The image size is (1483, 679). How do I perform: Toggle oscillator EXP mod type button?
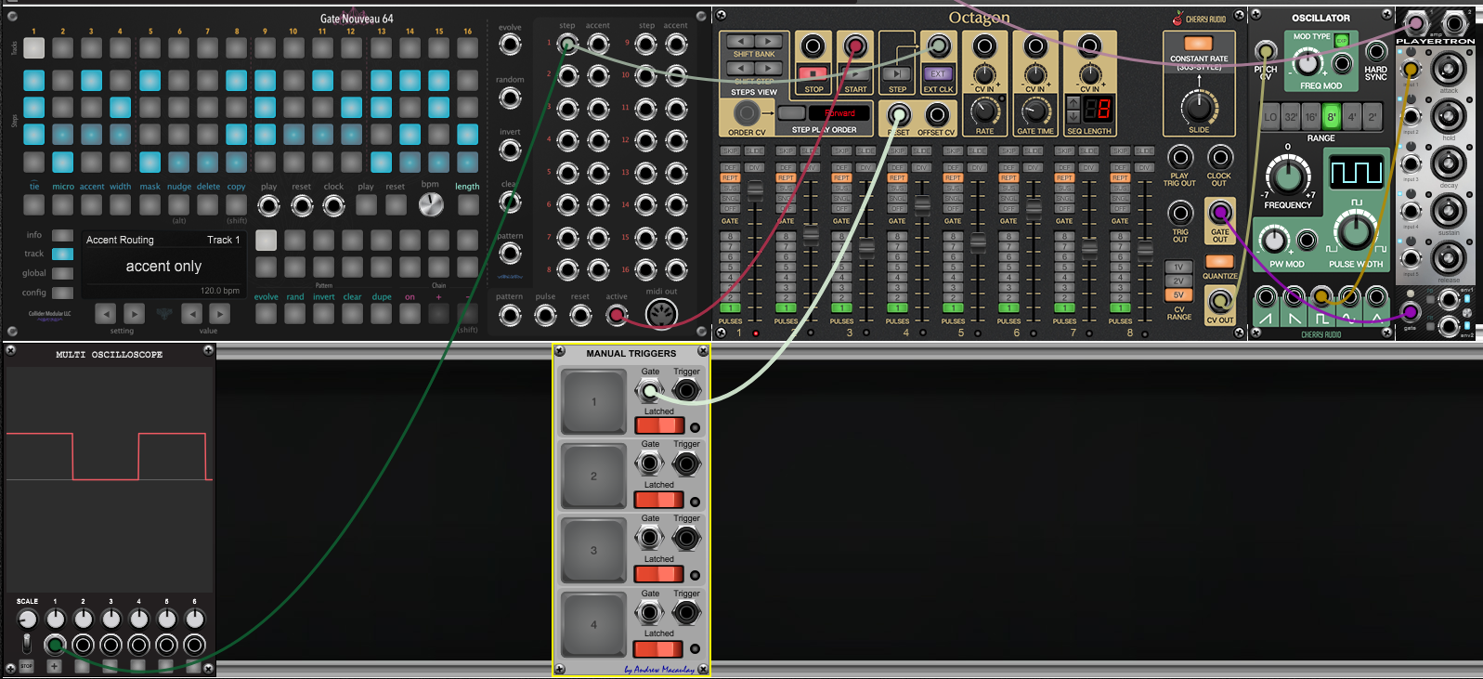click(x=1341, y=40)
